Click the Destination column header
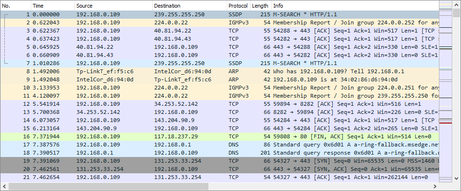 pos(190,6)
